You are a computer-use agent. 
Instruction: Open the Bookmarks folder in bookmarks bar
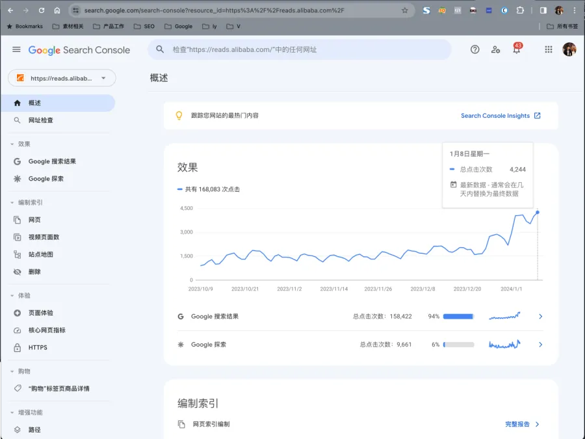25,27
